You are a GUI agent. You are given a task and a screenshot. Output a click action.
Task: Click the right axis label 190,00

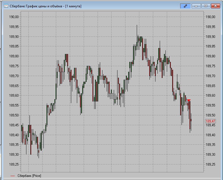pos(211,17)
